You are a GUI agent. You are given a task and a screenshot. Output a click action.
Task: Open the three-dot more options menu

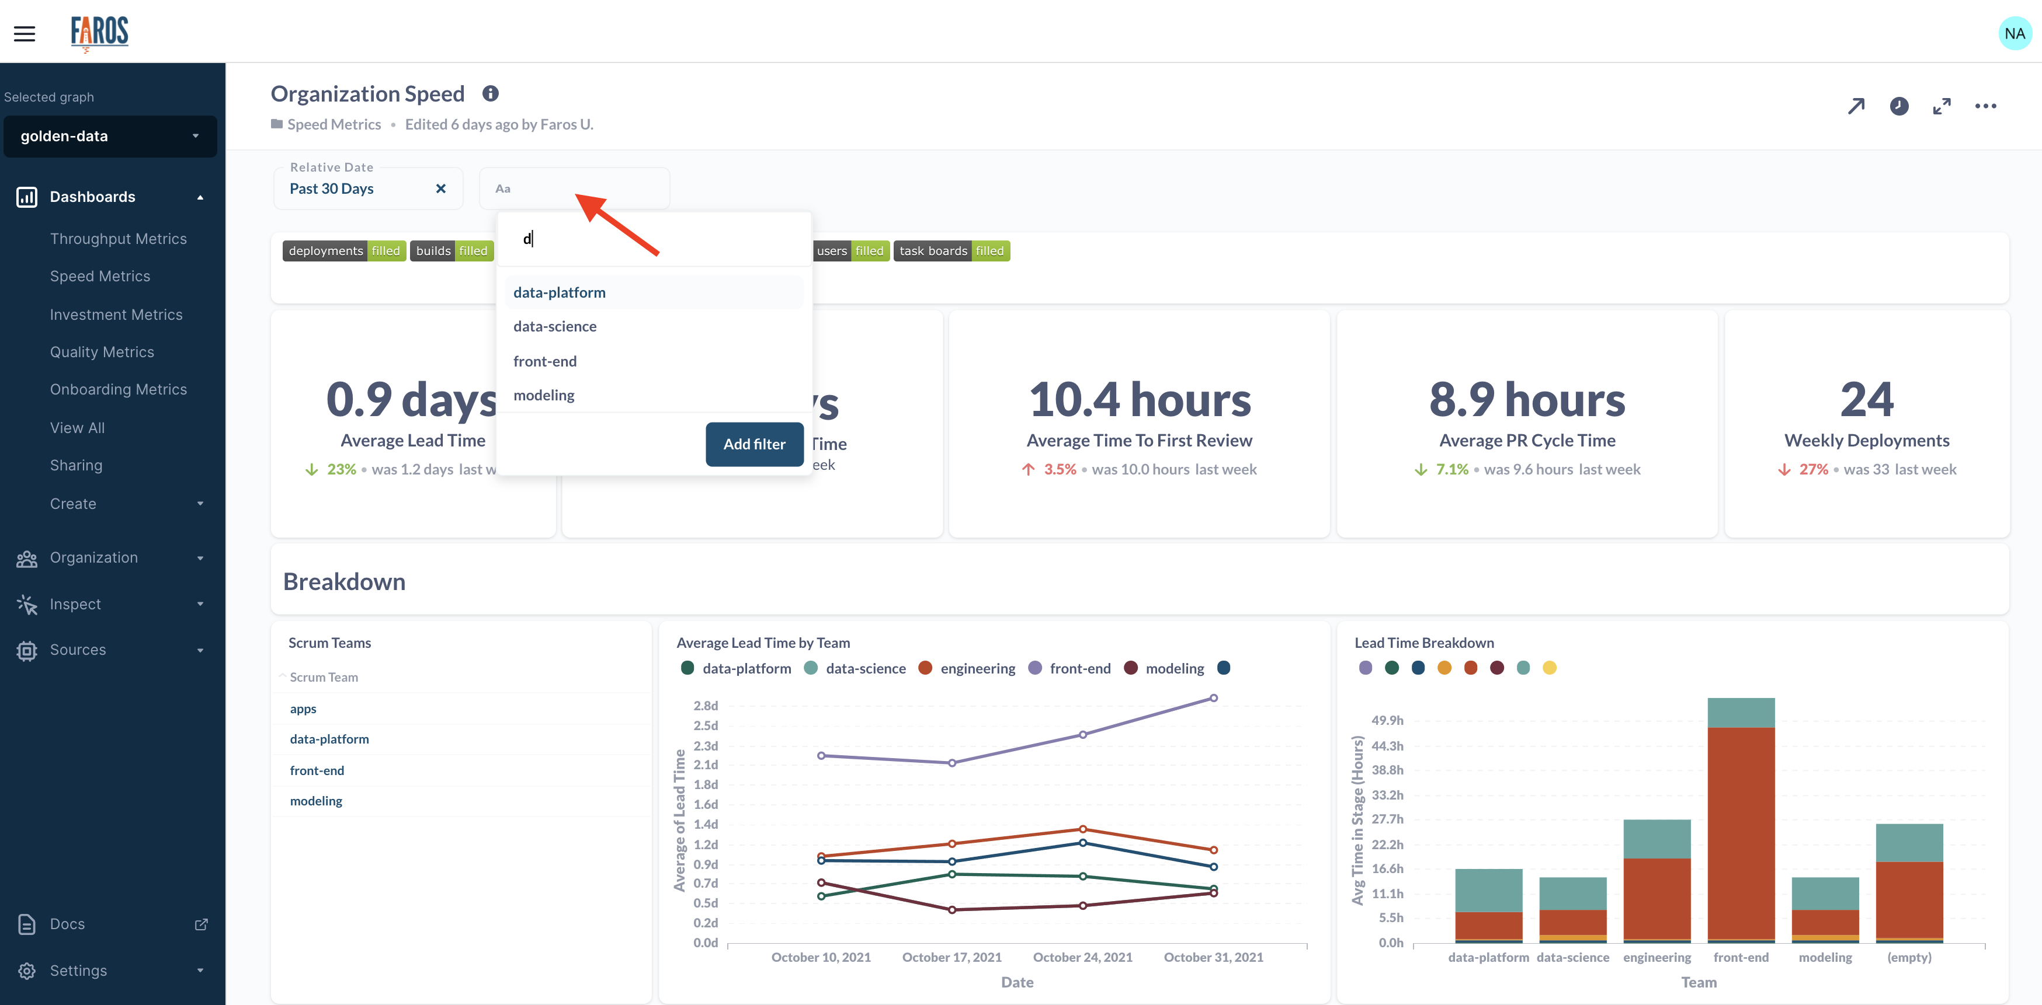coord(1985,106)
